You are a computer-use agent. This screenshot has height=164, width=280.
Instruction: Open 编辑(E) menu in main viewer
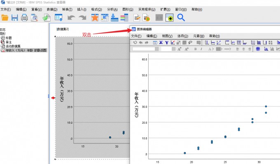pos(21,9)
